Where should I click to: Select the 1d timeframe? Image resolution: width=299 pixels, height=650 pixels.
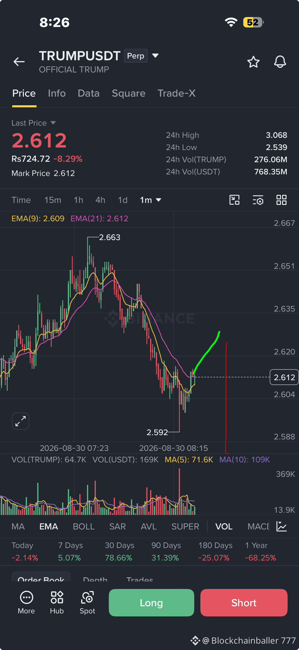[123, 200]
